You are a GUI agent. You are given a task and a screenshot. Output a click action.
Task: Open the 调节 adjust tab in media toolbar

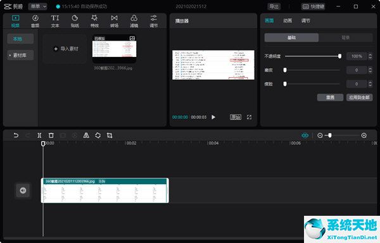click(x=154, y=21)
